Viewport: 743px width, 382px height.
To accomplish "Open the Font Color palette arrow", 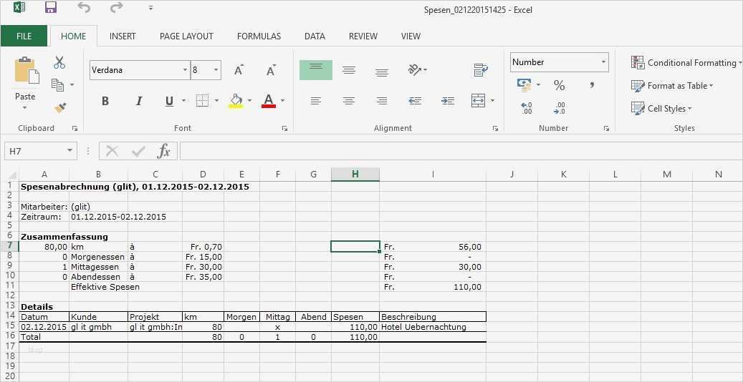I will (x=283, y=101).
